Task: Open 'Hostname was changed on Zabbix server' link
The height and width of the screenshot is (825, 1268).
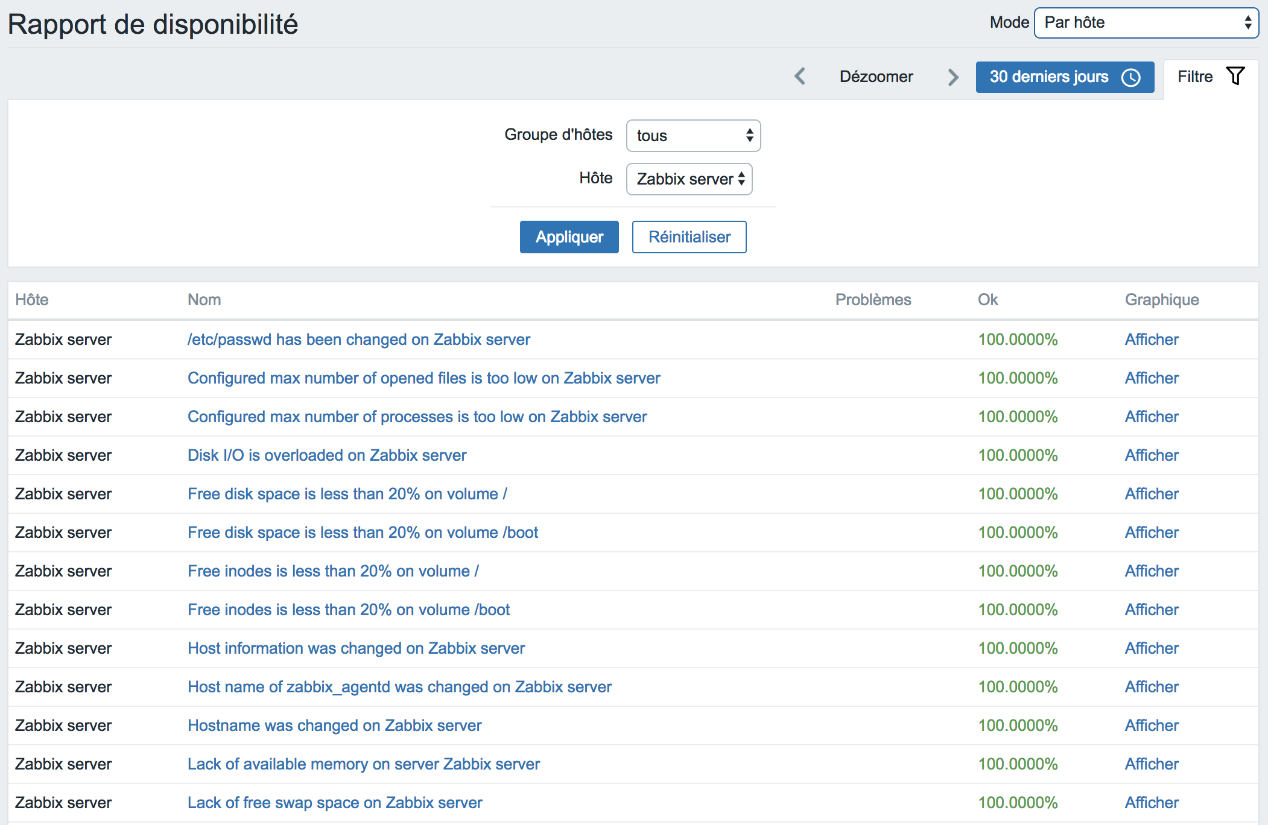Action: (335, 725)
